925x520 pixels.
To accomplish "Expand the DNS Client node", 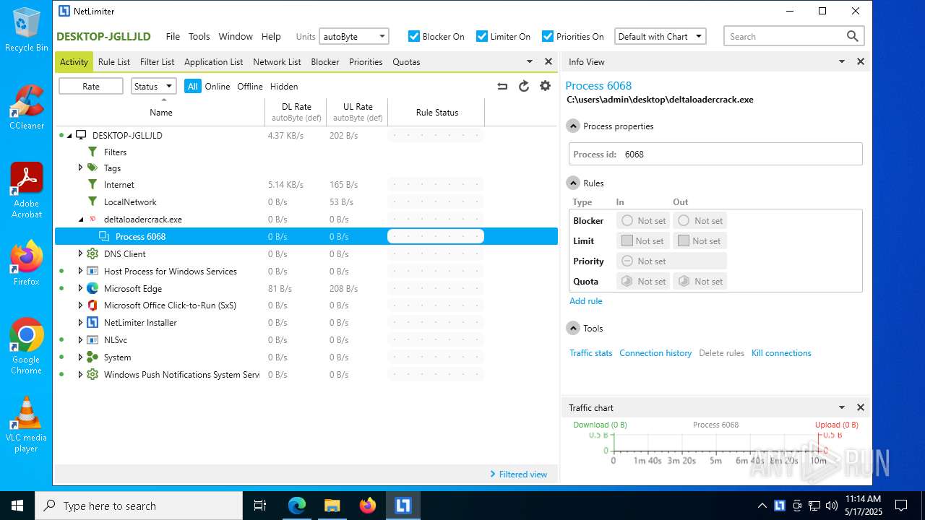I will (x=81, y=254).
